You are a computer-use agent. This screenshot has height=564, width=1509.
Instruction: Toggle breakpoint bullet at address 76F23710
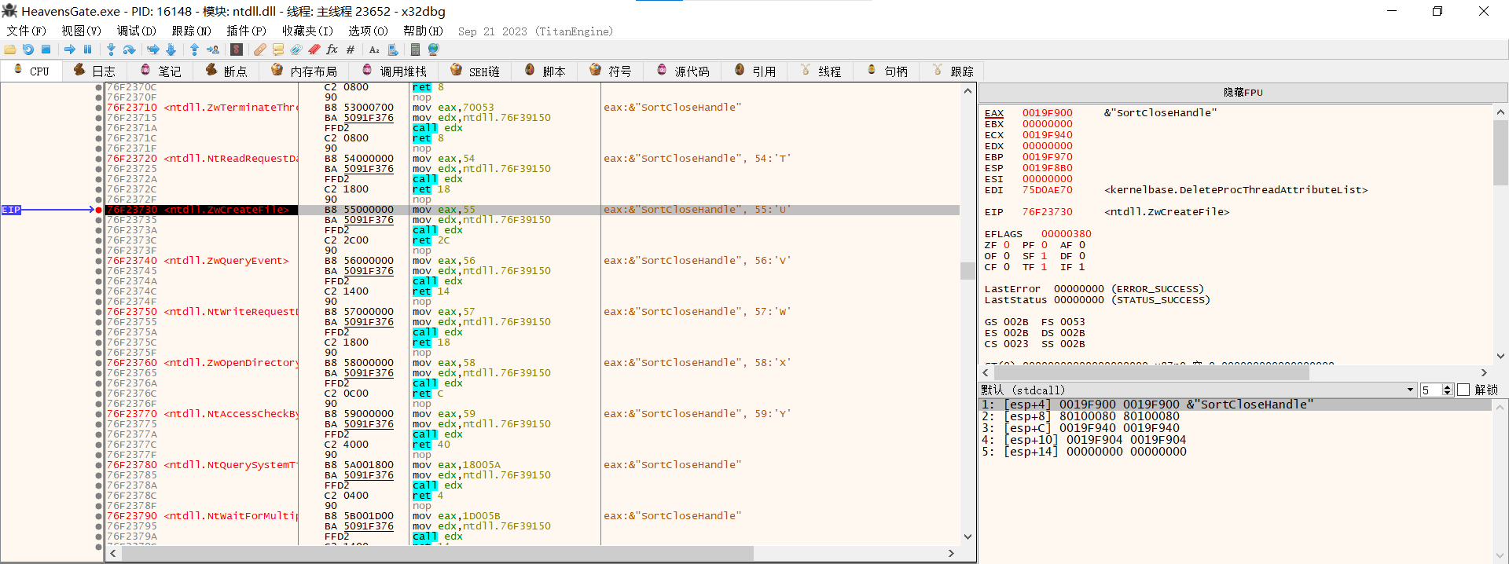pos(99,108)
